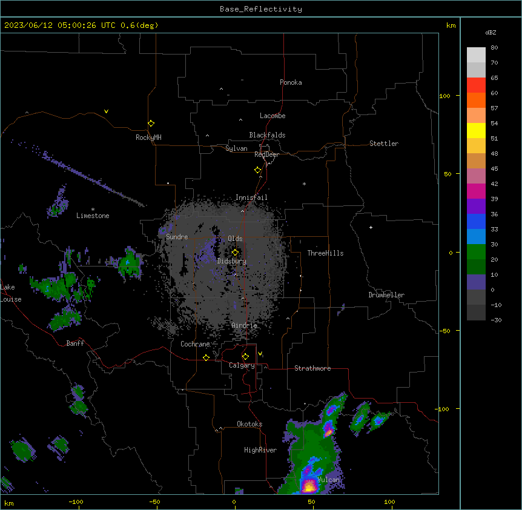Click the Vulcan city label
Screen dimensions: 522x510
328,479
